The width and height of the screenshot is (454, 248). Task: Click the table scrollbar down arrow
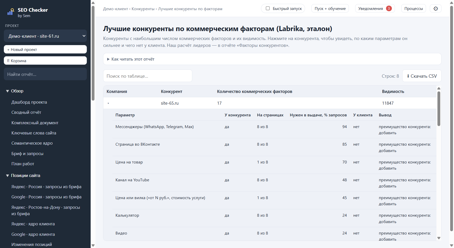pyautogui.click(x=439, y=238)
